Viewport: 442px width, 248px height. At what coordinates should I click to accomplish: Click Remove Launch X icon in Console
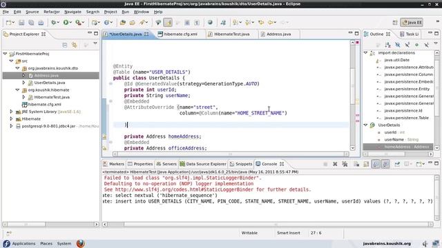[x=335, y=164]
